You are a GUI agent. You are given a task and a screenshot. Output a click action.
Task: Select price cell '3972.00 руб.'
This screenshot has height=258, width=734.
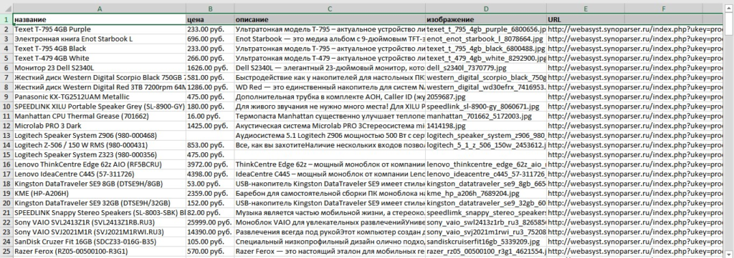[x=210, y=164]
